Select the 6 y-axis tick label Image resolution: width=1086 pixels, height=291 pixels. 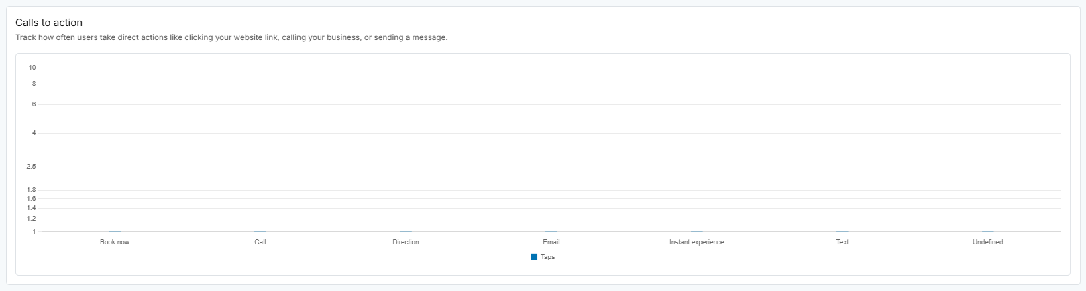point(34,104)
